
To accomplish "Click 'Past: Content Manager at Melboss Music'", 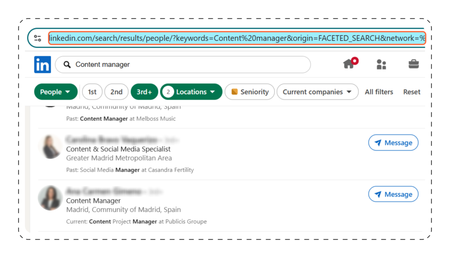I will click(x=121, y=119).
